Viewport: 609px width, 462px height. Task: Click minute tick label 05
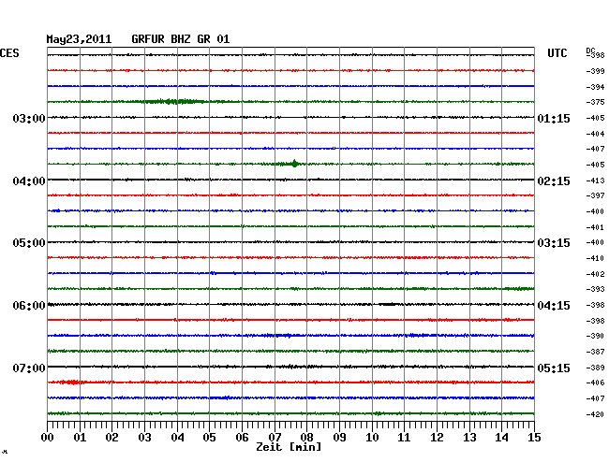(x=209, y=438)
